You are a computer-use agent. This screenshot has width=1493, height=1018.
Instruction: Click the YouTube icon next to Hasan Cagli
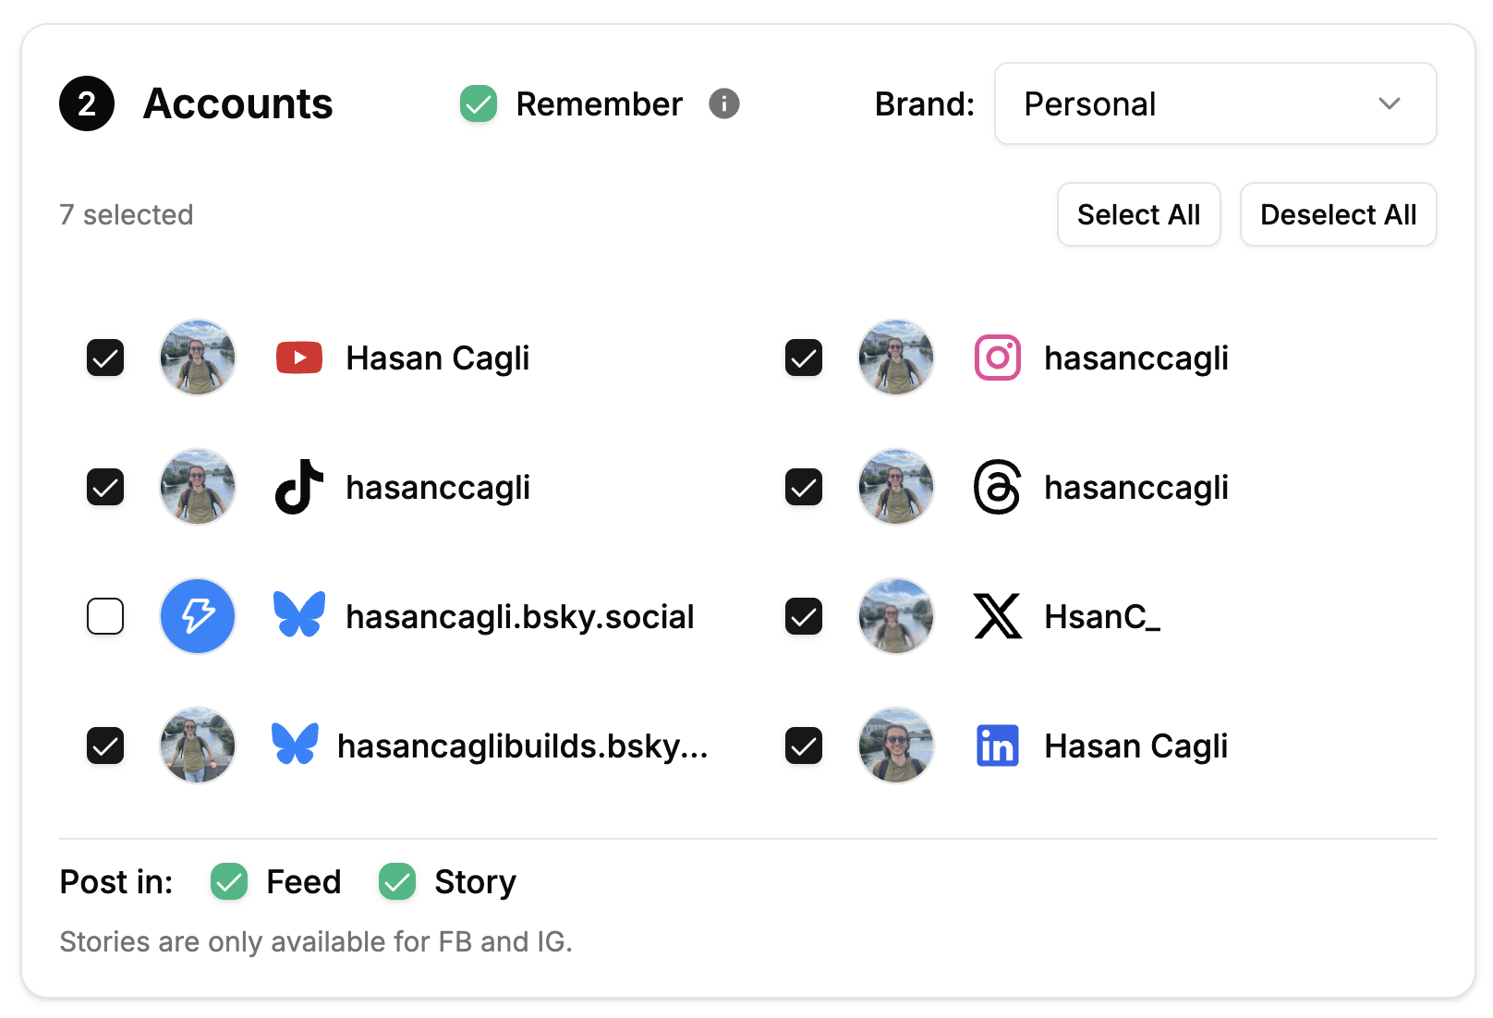click(297, 358)
